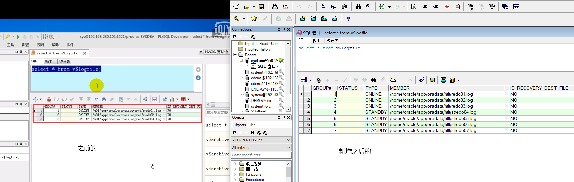Click the save results icon in right result toolbar
The height and width of the screenshot is (182, 574).
[432, 80]
